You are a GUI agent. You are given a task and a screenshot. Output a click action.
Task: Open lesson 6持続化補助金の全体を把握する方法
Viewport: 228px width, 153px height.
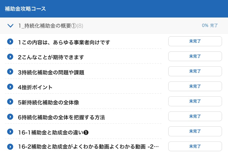tap(62, 117)
